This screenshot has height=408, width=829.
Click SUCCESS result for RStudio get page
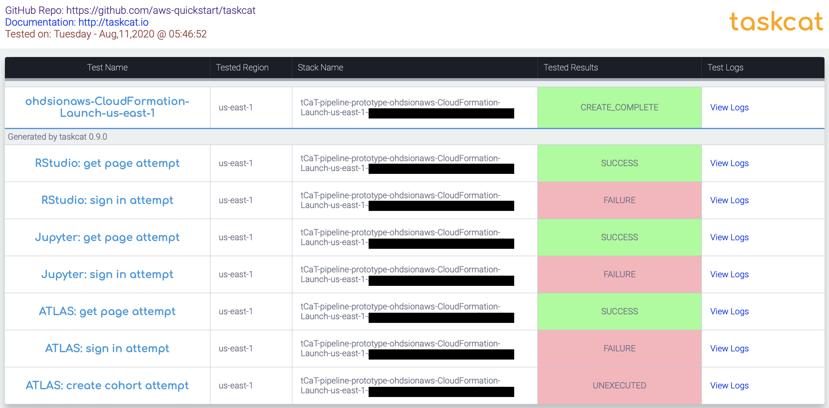coord(619,163)
